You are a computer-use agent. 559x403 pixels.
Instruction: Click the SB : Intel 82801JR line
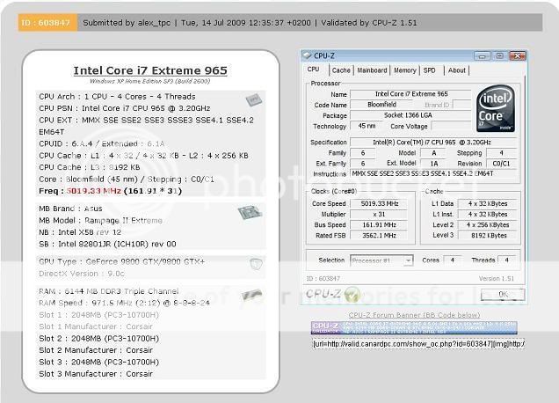coord(107,244)
